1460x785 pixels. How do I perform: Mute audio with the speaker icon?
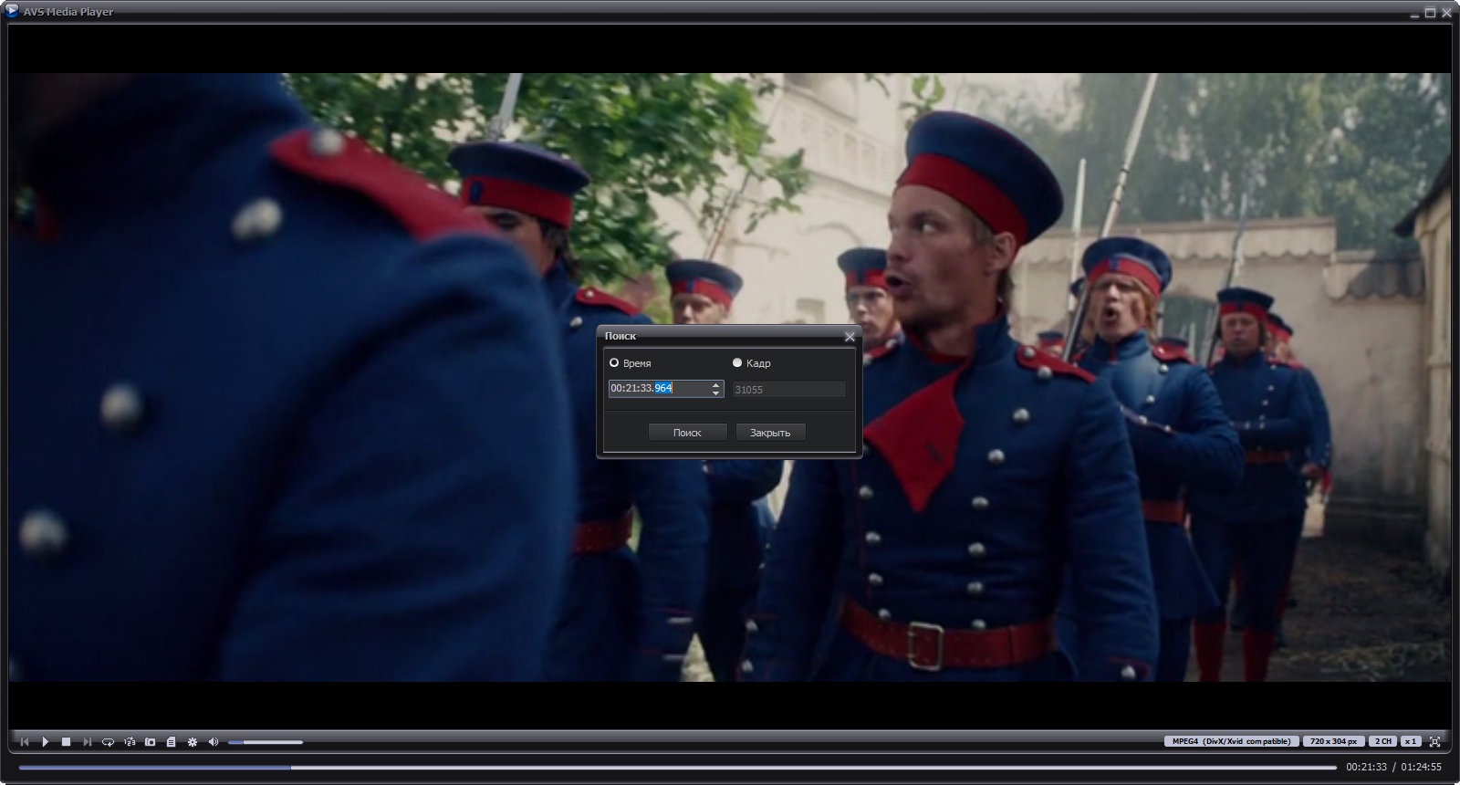(x=214, y=742)
